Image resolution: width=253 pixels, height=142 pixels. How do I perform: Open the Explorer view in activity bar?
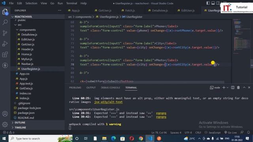5,11
